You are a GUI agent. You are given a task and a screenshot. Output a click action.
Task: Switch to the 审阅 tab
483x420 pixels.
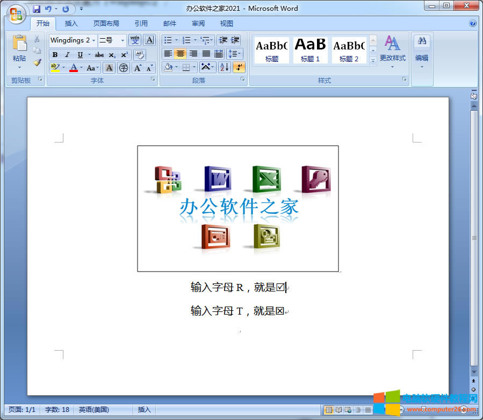coord(198,24)
